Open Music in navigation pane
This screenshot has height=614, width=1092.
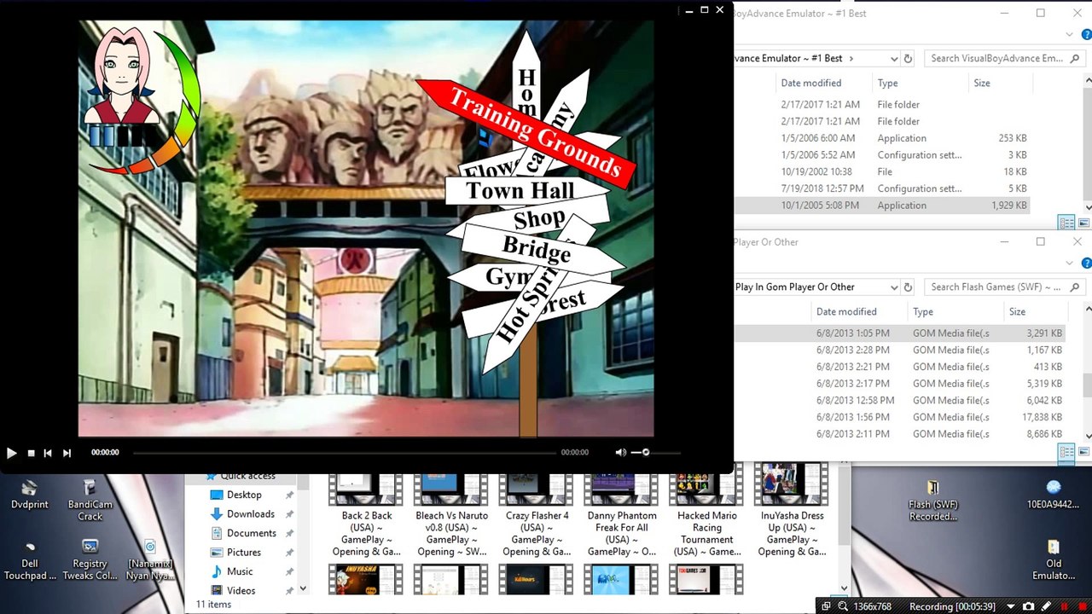pyautogui.click(x=240, y=572)
